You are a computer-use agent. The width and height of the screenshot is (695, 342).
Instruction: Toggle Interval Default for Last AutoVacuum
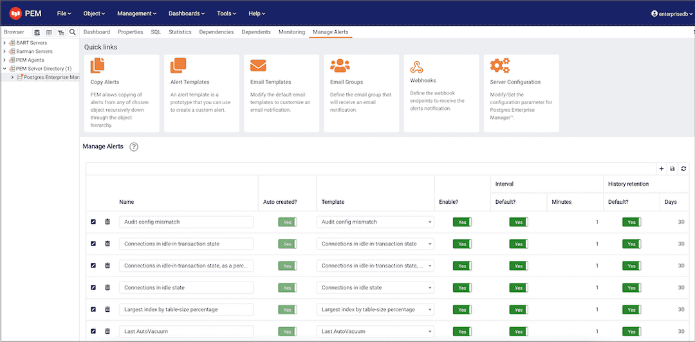[x=519, y=332]
